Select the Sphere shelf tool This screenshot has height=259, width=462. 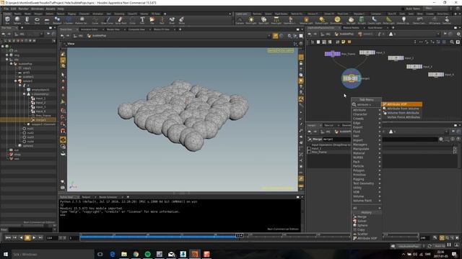pyautogui.click(x=17, y=20)
